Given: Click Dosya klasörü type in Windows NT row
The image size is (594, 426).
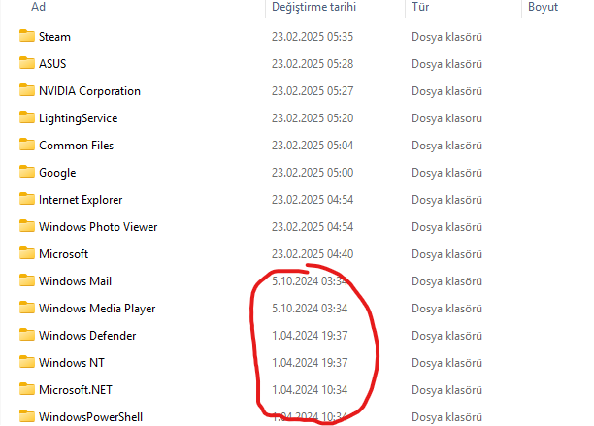Looking at the screenshot, I should tap(447, 363).
